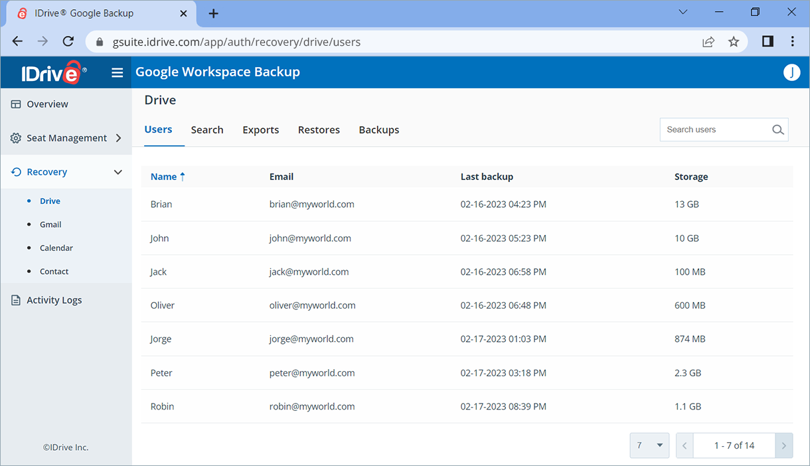810x466 pixels.
Task: Select user Oliver
Action: (163, 305)
